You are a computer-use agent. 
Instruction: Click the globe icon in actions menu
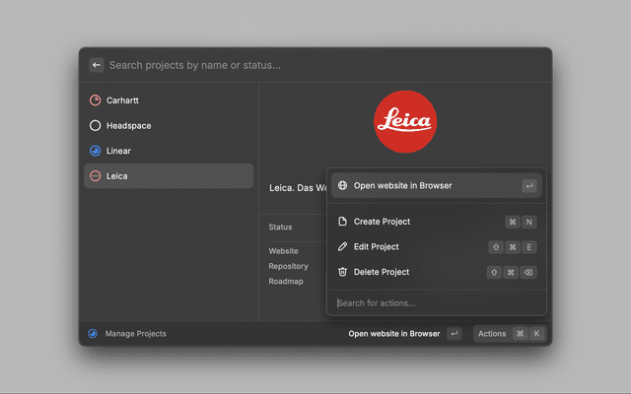[342, 185]
